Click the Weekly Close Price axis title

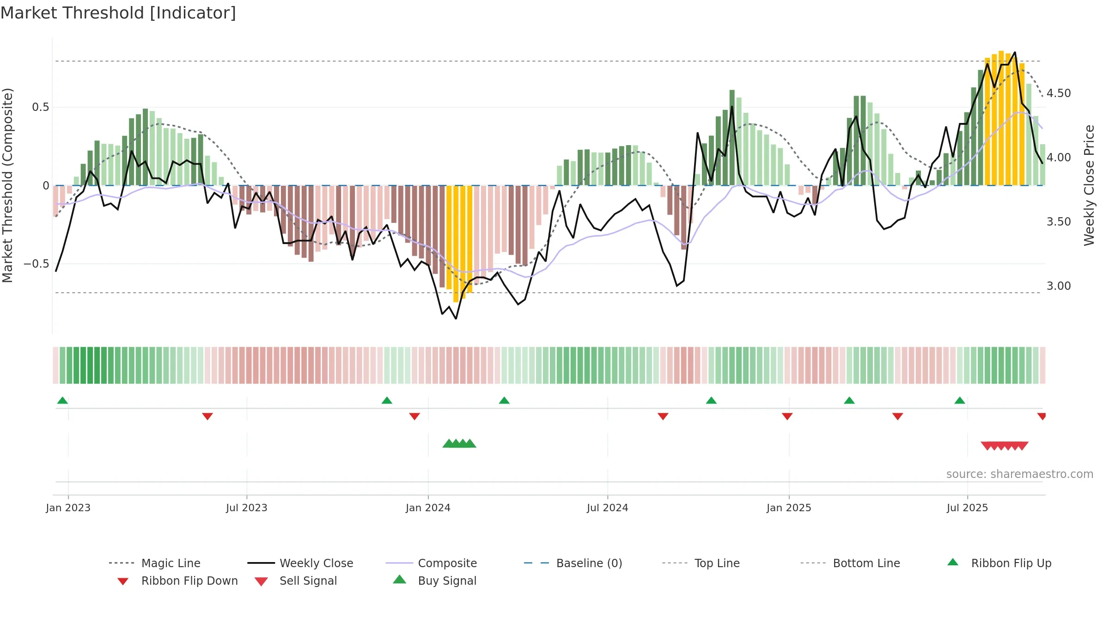coord(1089,185)
